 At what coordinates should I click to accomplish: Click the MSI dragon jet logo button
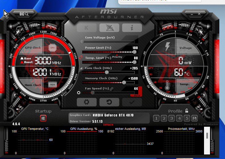(109, 28)
